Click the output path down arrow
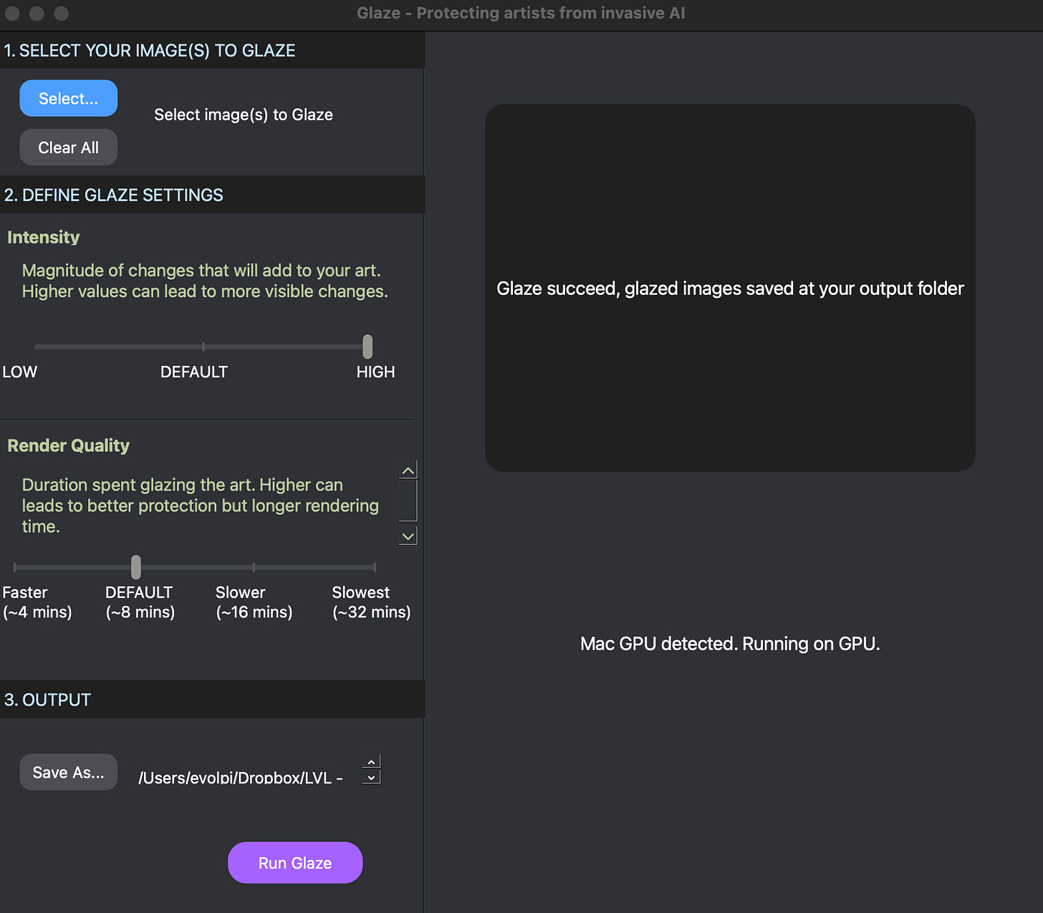 (371, 778)
